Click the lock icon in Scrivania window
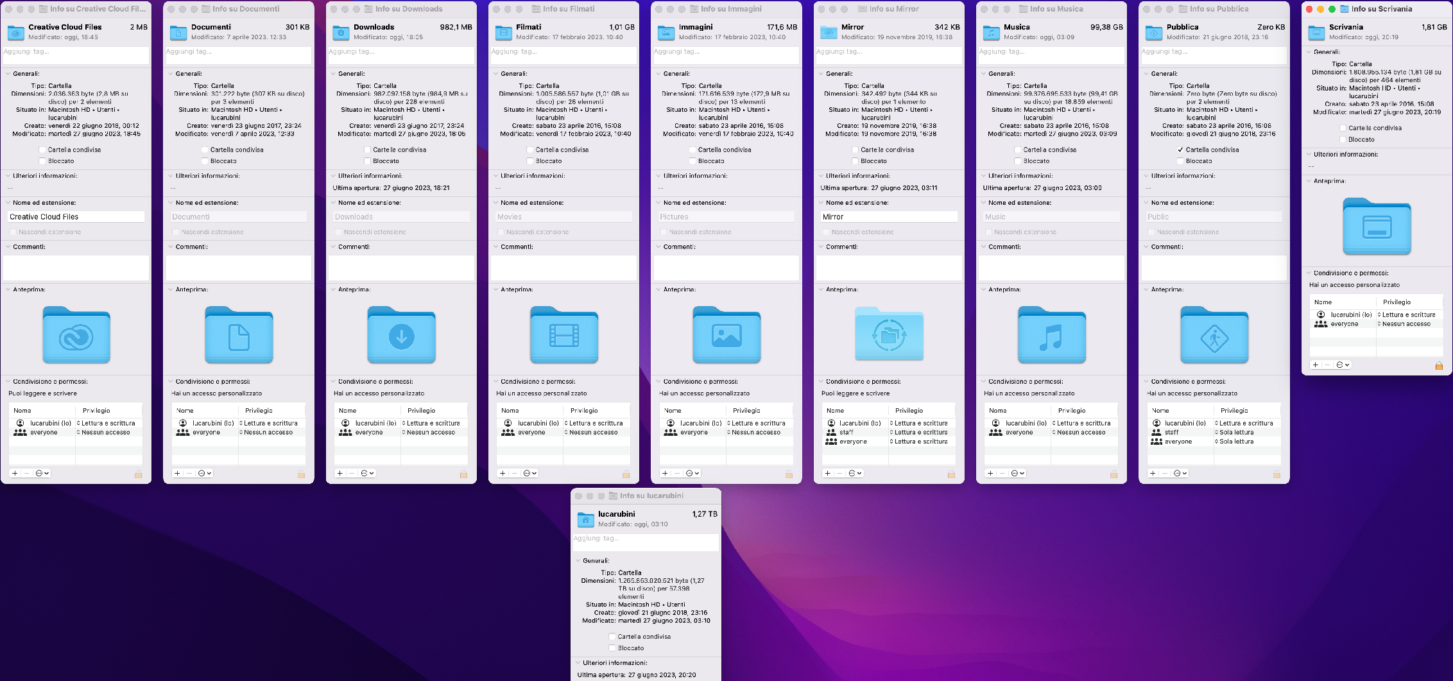The width and height of the screenshot is (1453, 681). (1439, 365)
